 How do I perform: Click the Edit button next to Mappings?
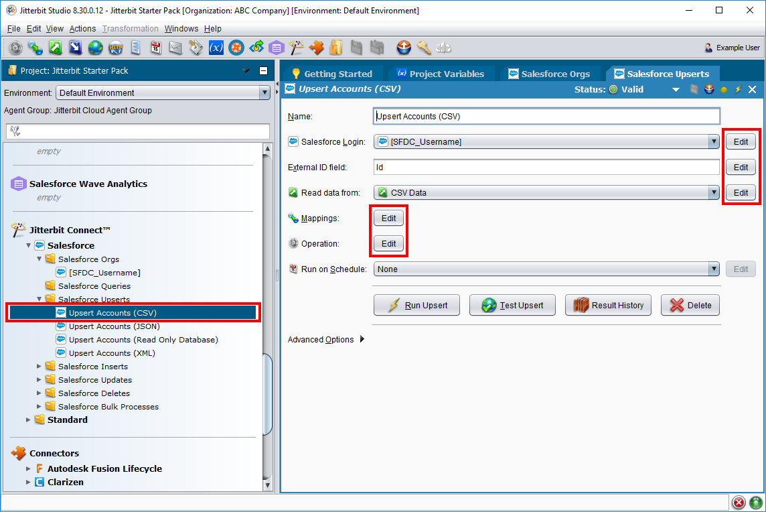coord(388,218)
